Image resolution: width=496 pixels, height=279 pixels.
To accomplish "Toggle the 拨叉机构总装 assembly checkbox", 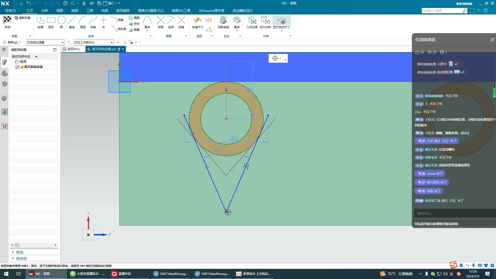I will (17, 67).
